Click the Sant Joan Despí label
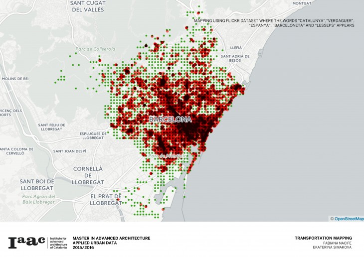Viewport: 364px width, 257px height. (69, 151)
